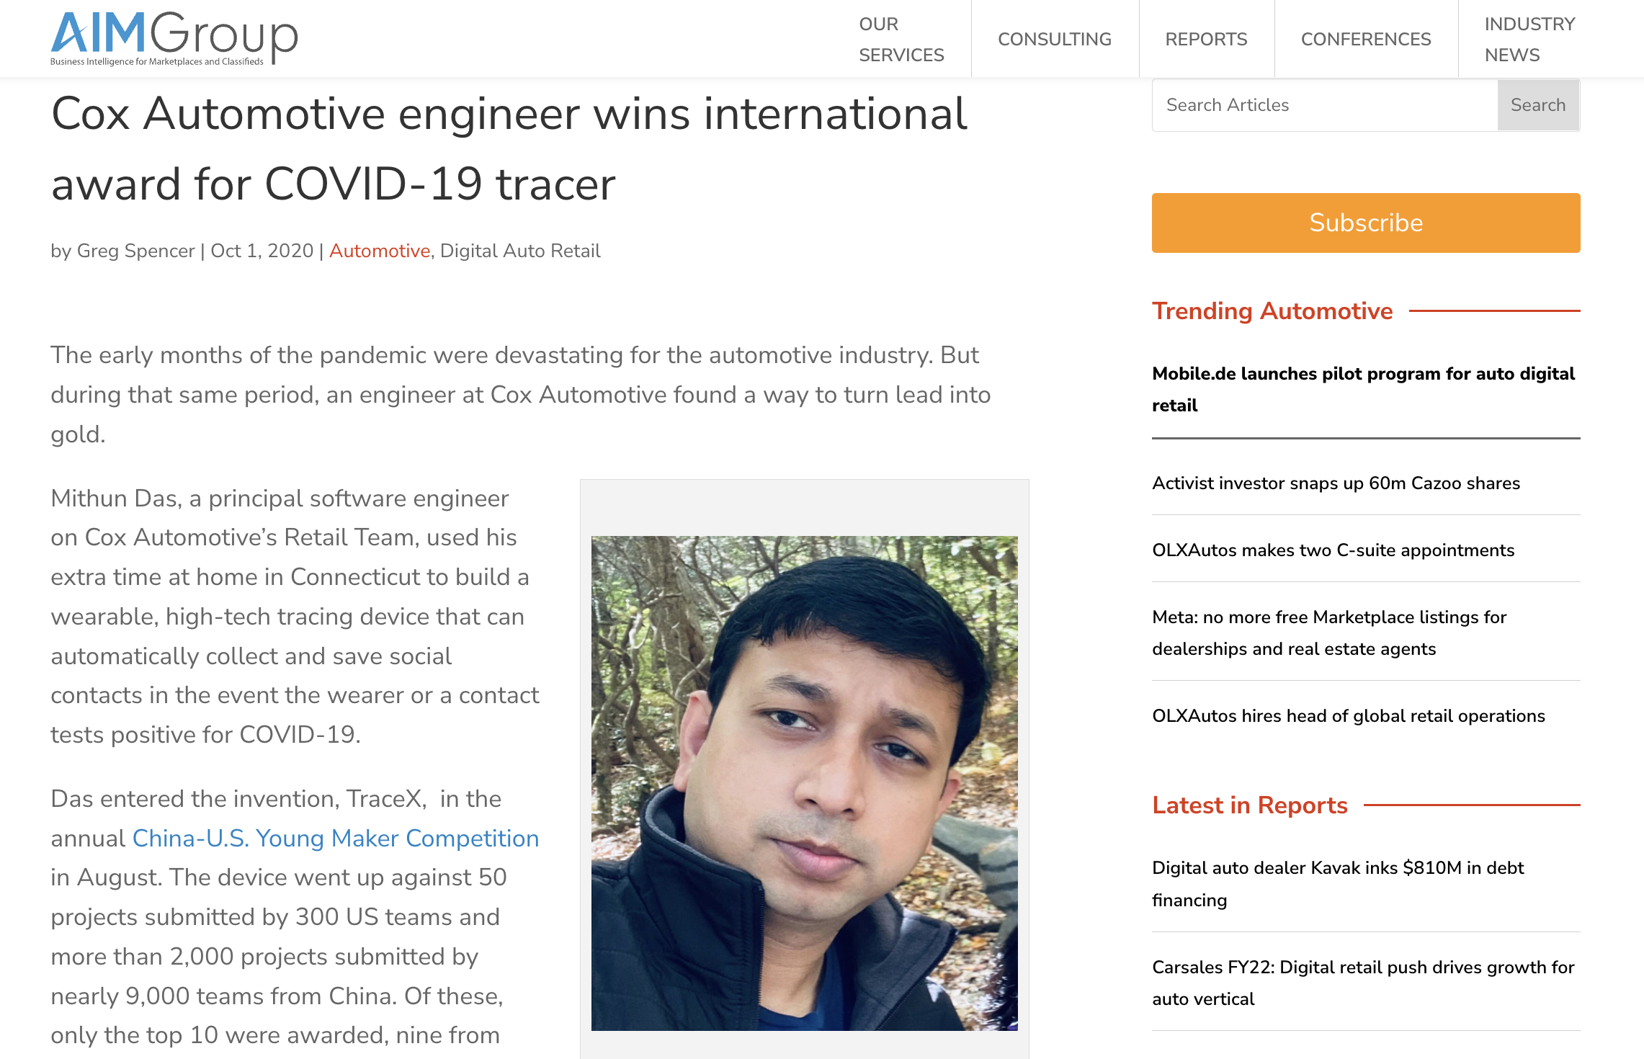Click the Search button
The width and height of the screenshot is (1644, 1059).
tap(1538, 105)
